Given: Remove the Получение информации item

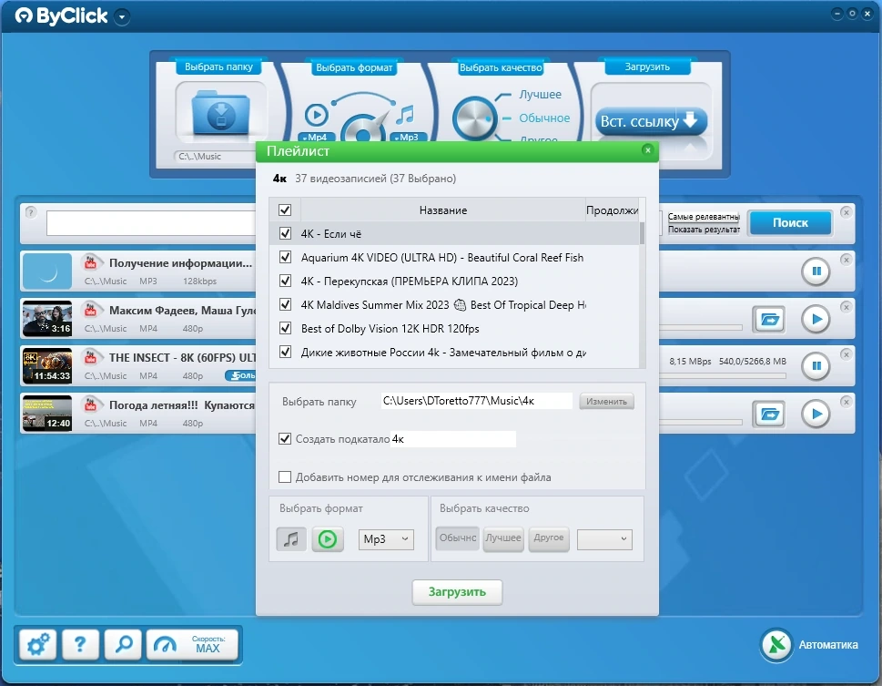Looking at the screenshot, I should tap(846, 259).
